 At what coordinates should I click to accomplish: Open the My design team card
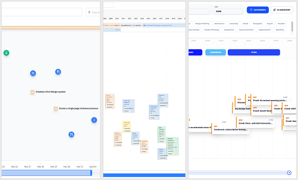tap(241, 108)
